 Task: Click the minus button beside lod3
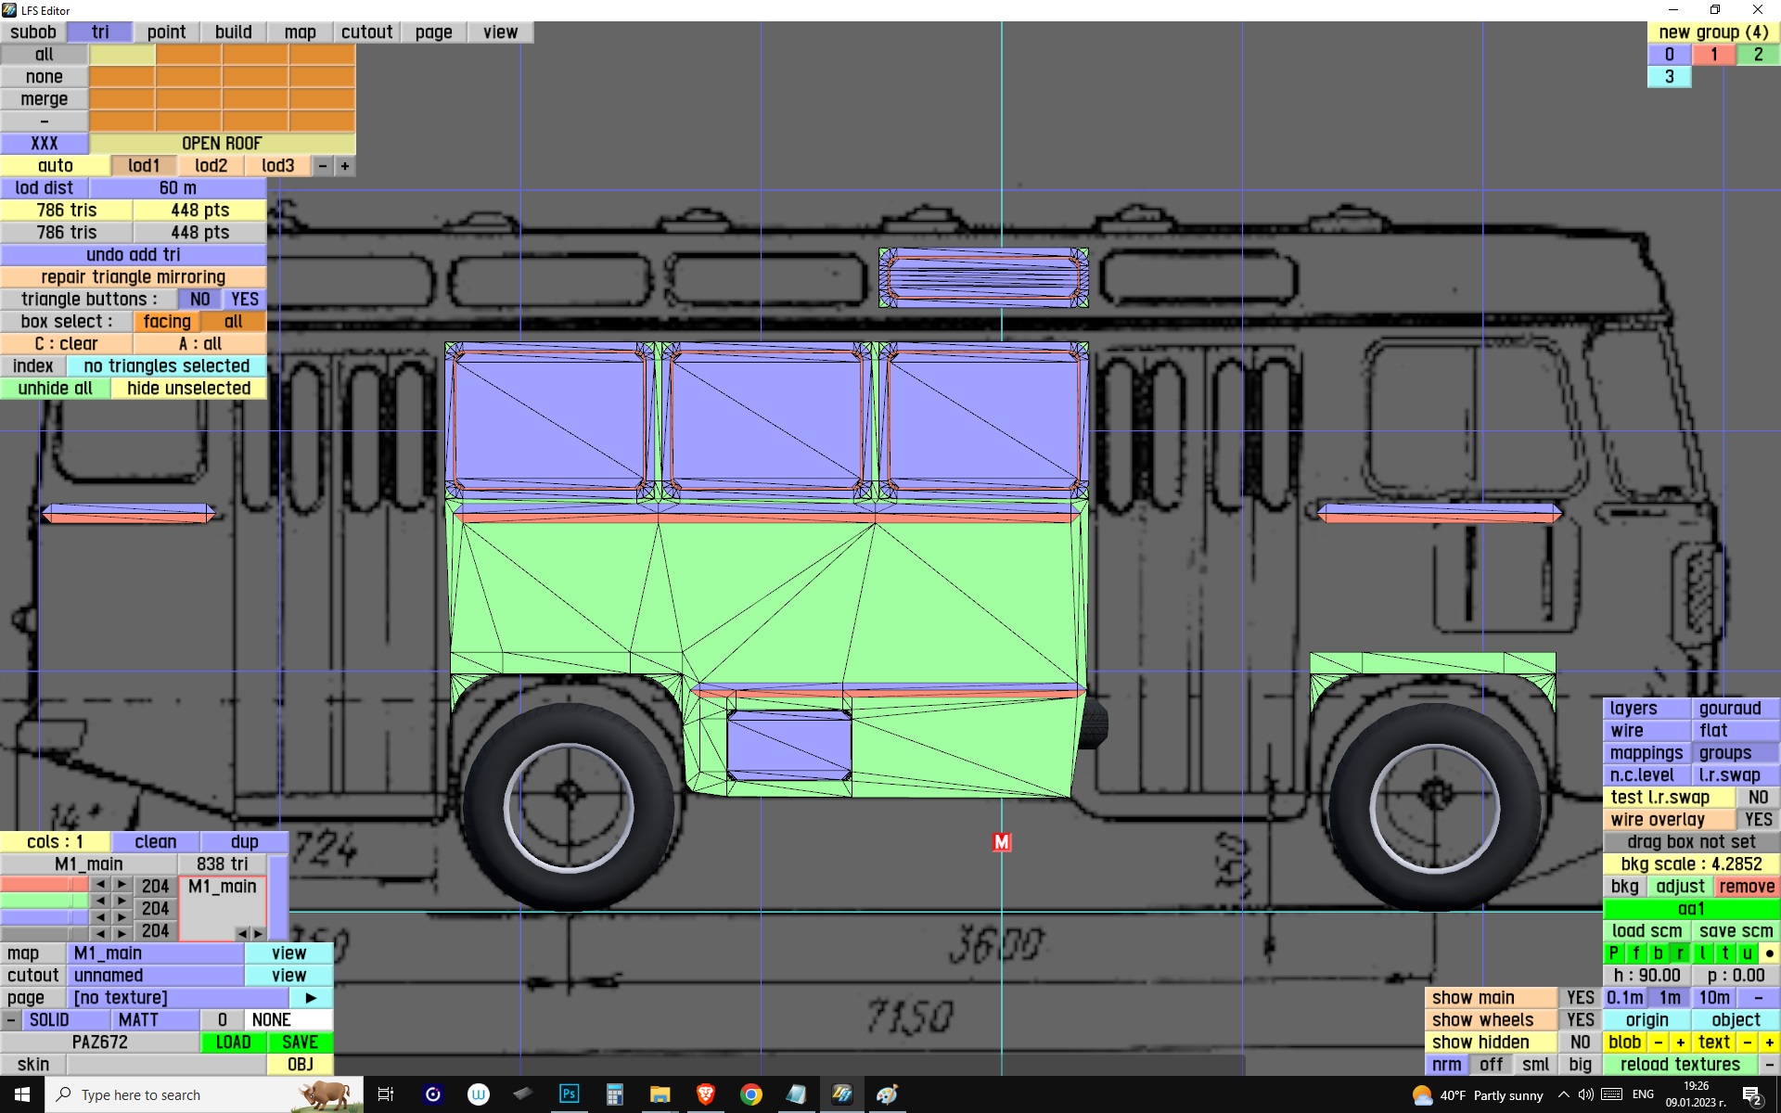pyautogui.click(x=323, y=166)
